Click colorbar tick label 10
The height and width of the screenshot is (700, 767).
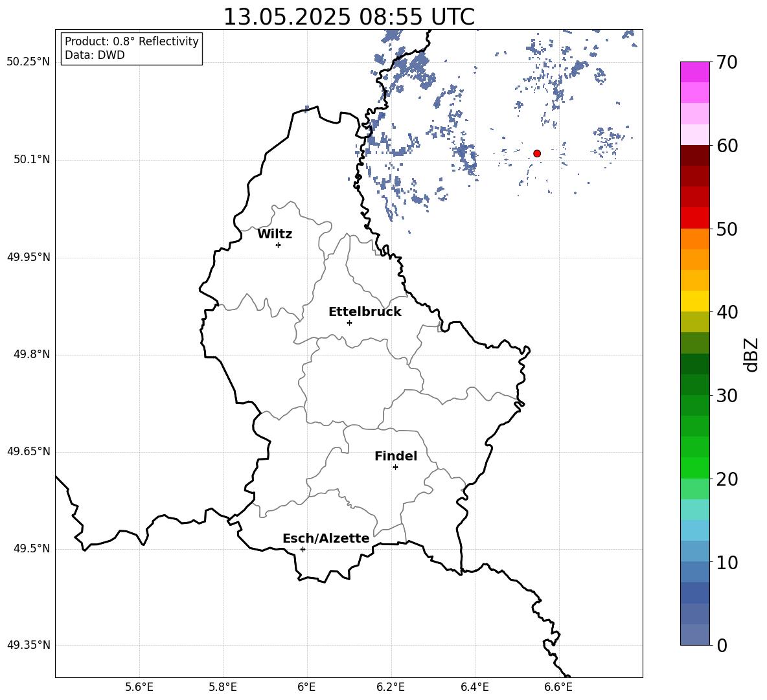tap(727, 562)
